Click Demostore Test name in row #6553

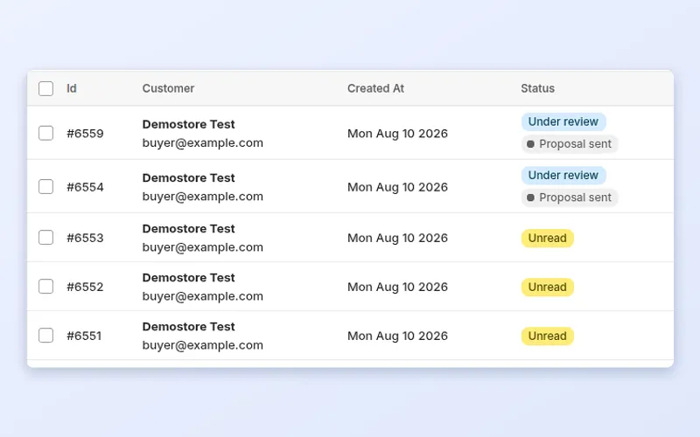pyautogui.click(x=188, y=228)
